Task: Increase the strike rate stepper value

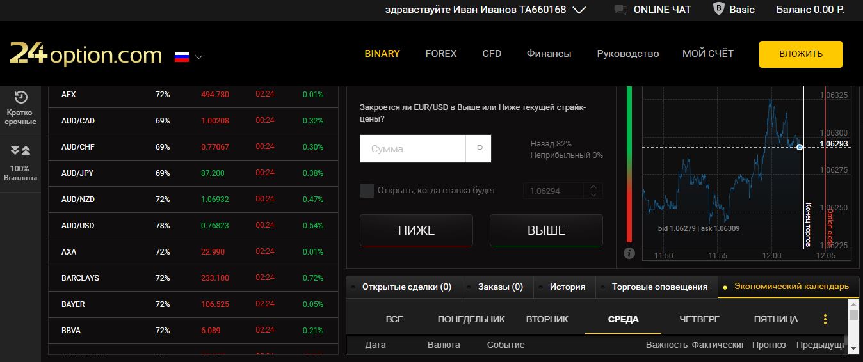Action: click(x=593, y=186)
